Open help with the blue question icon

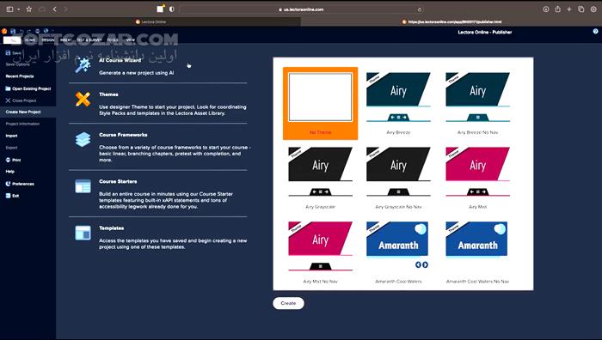pyautogui.click(x=595, y=32)
